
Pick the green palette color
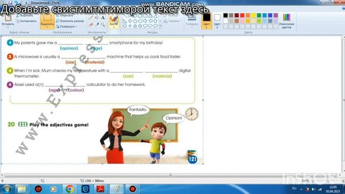point(259,15)
